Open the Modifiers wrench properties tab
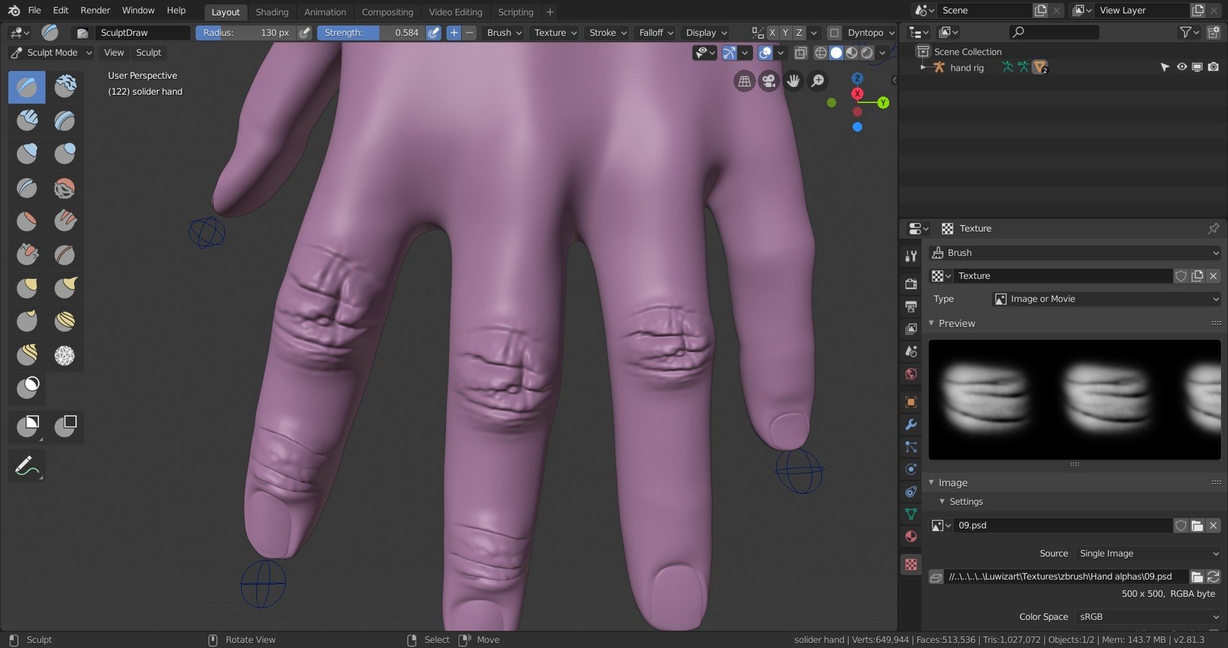 911,424
